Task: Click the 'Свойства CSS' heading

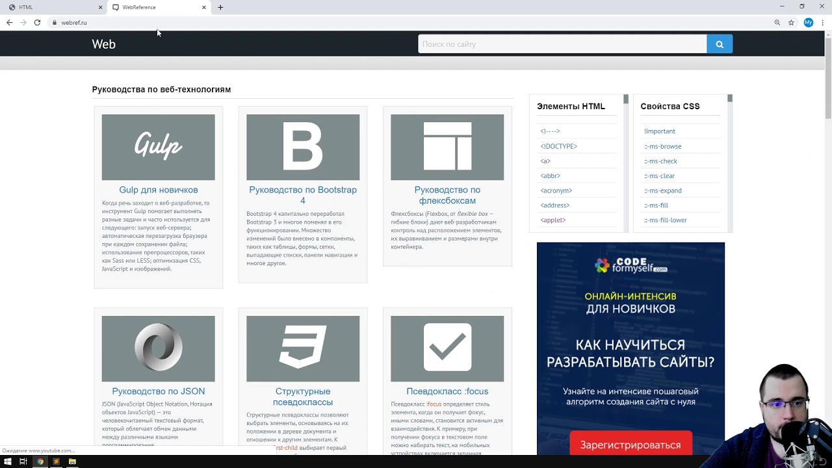Action: coord(670,107)
